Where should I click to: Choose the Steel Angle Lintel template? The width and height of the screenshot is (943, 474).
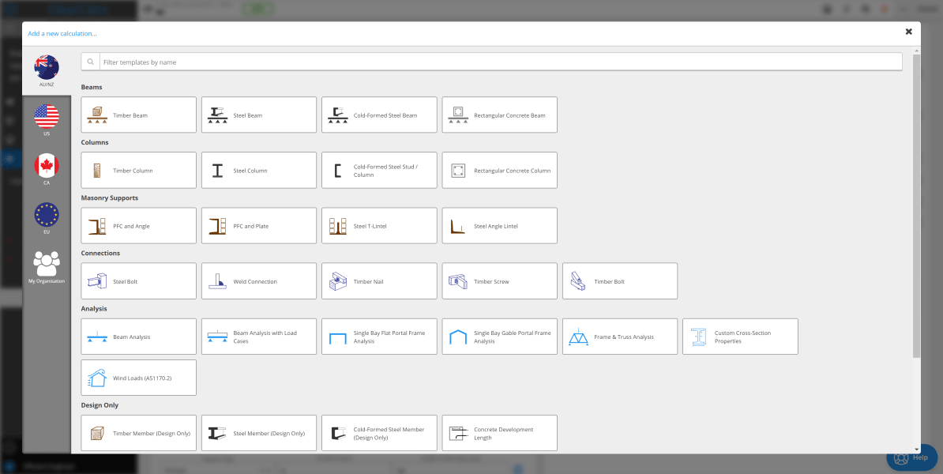[499, 225]
